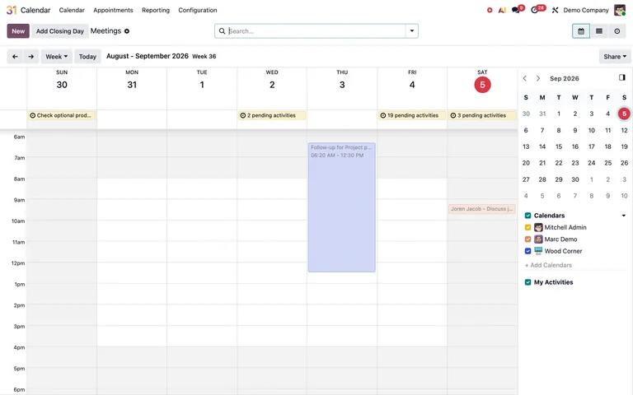Open Wood Corner avatar icon
This screenshot has width=633, height=395.
click(538, 251)
